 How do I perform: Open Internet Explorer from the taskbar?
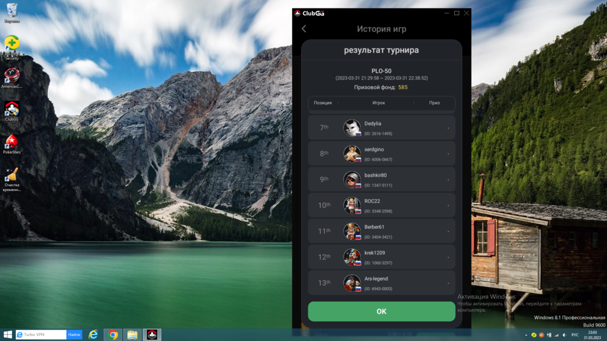coord(93,334)
